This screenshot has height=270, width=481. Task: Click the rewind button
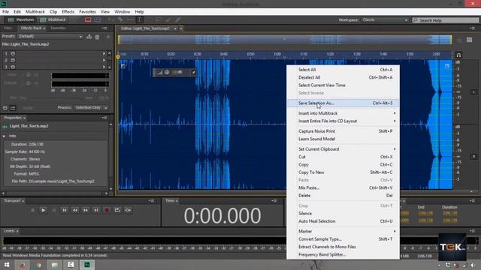click(75, 210)
